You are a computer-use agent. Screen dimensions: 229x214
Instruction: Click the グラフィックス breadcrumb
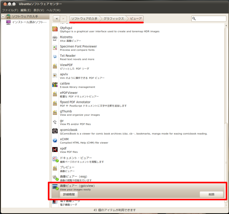pyautogui.click(x=114, y=19)
